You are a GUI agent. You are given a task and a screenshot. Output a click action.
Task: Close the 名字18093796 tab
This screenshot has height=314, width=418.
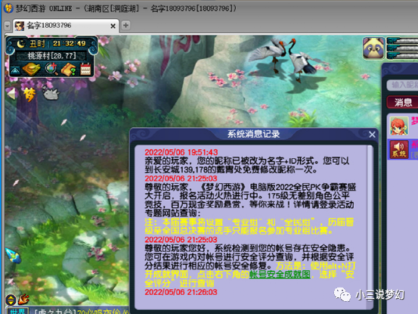(x=113, y=26)
